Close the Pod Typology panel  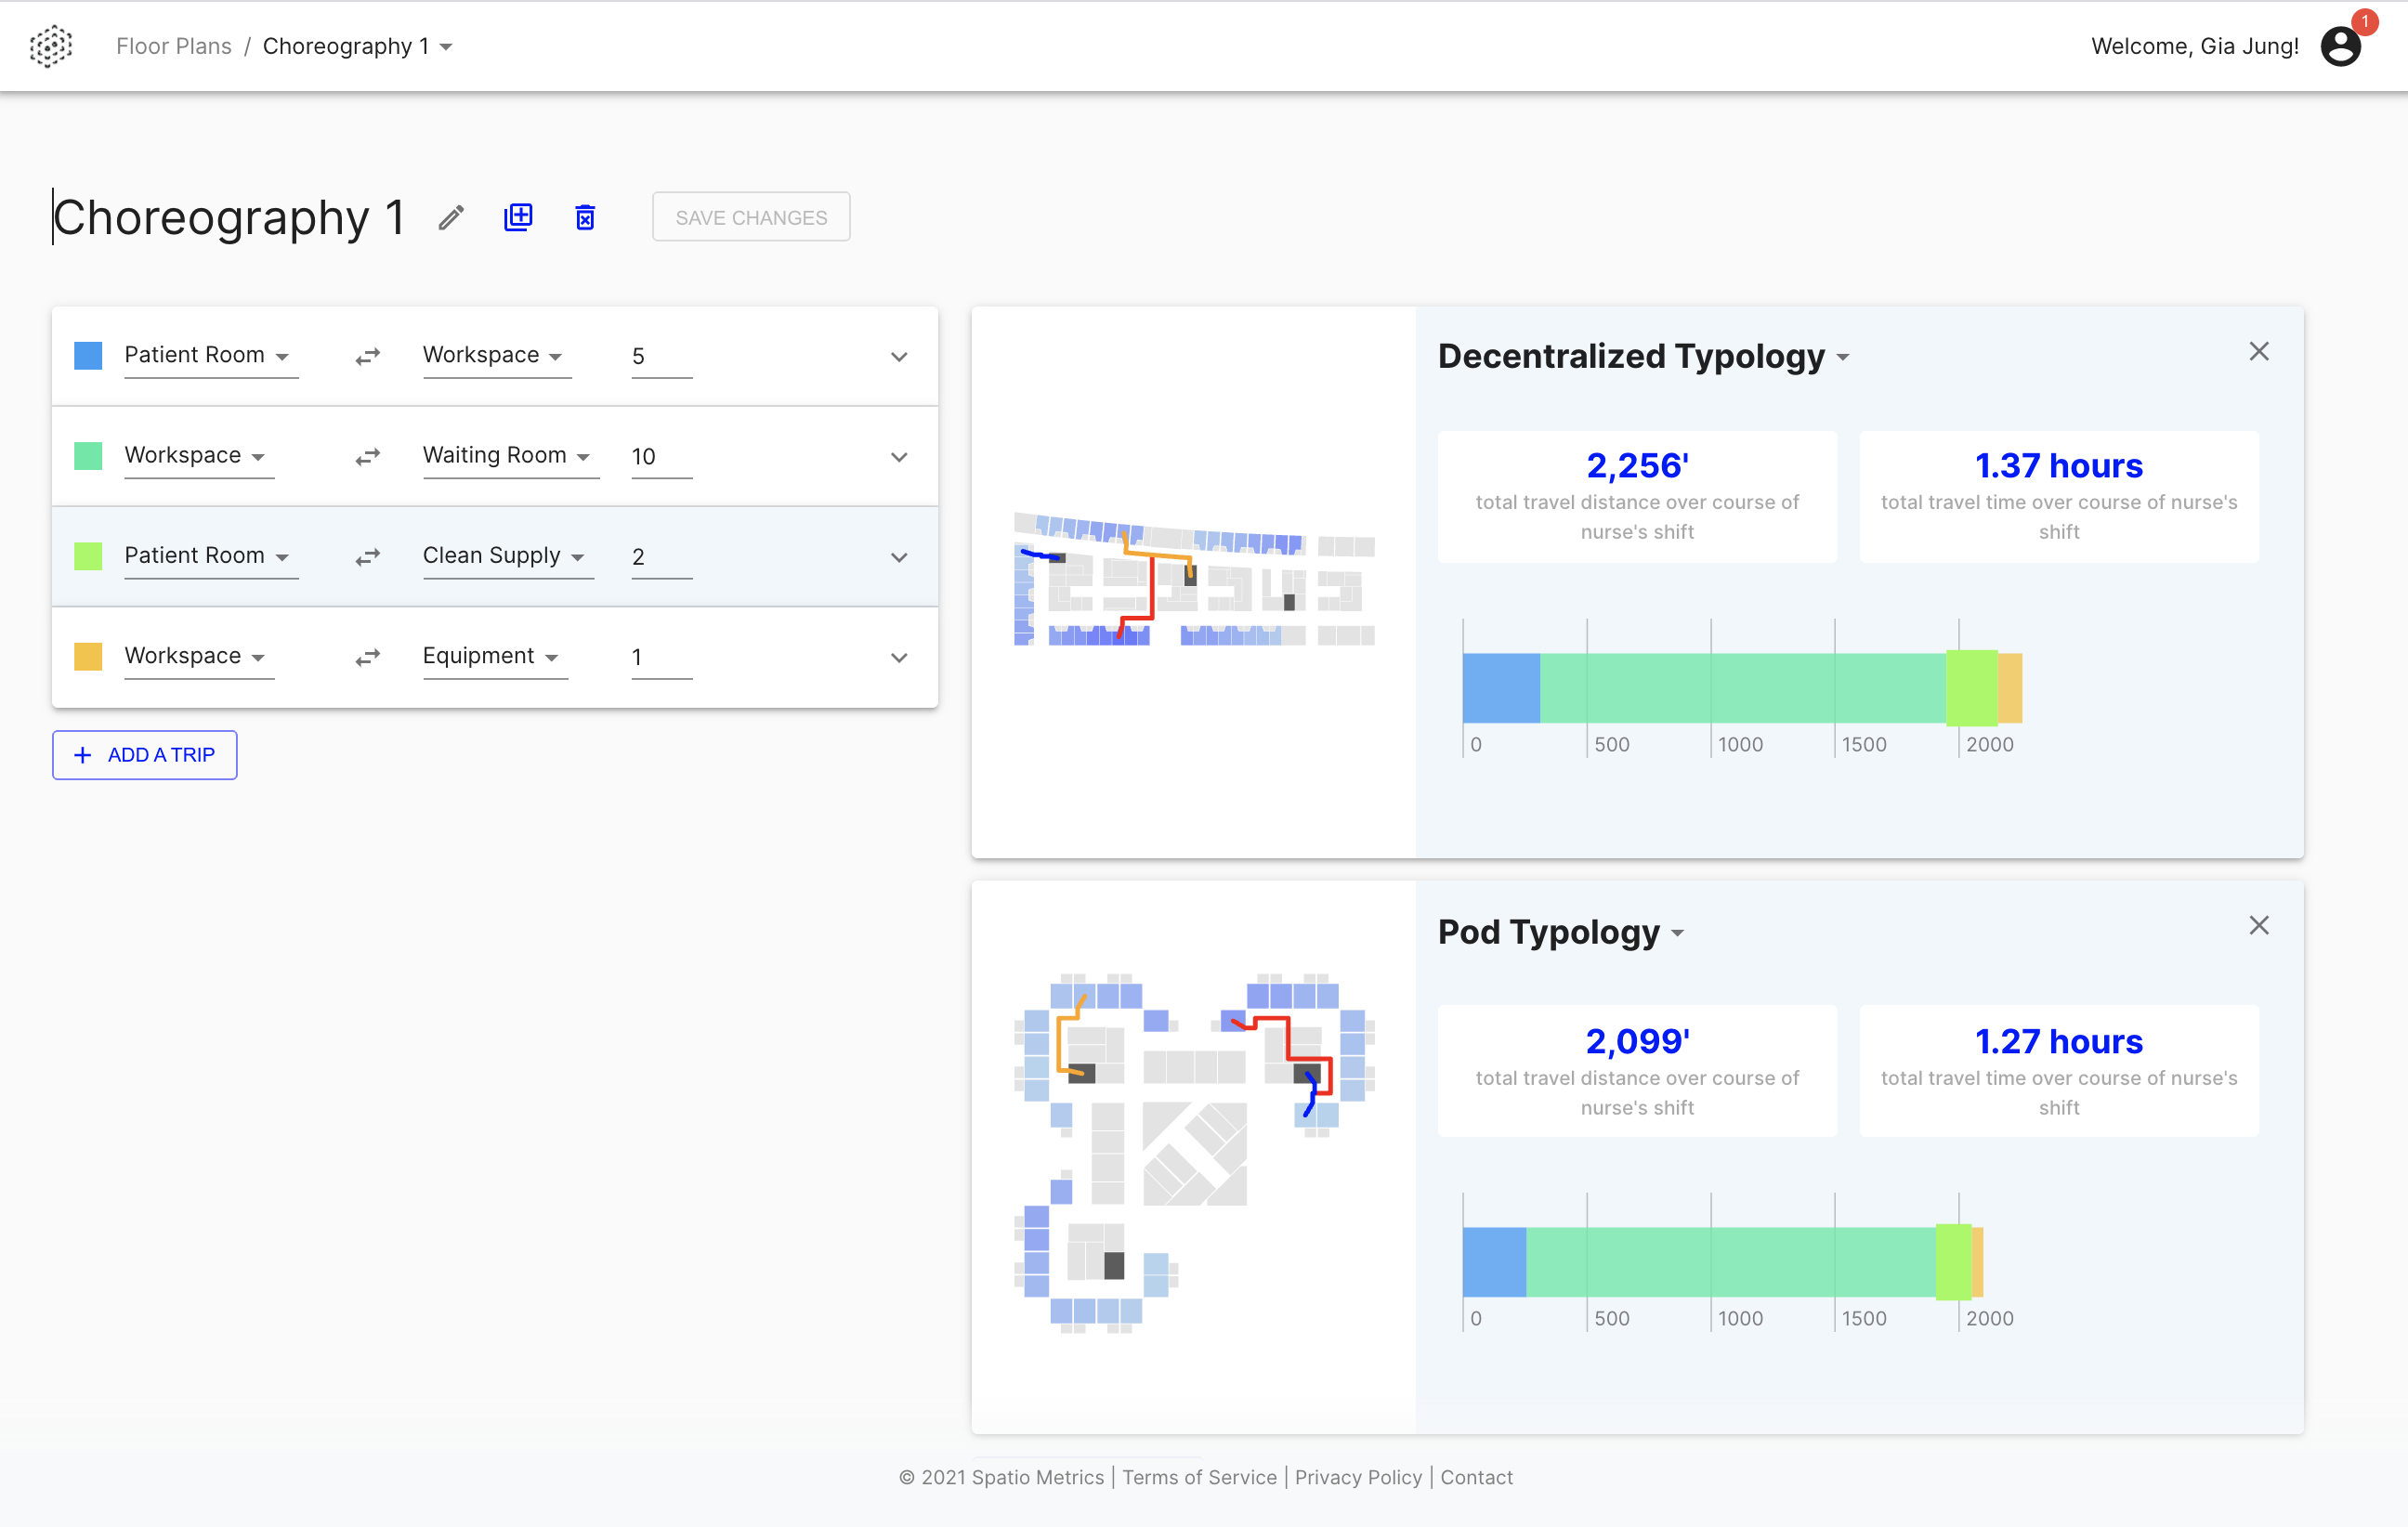coord(2258,925)
